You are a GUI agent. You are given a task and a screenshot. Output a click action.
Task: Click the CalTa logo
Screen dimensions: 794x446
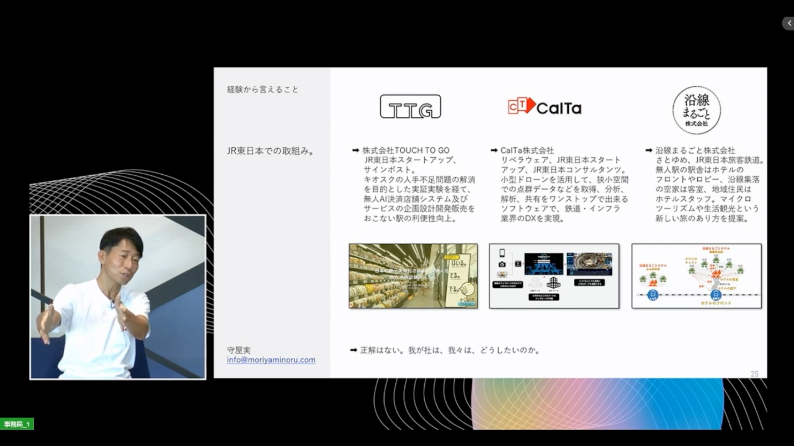point(545,107)
